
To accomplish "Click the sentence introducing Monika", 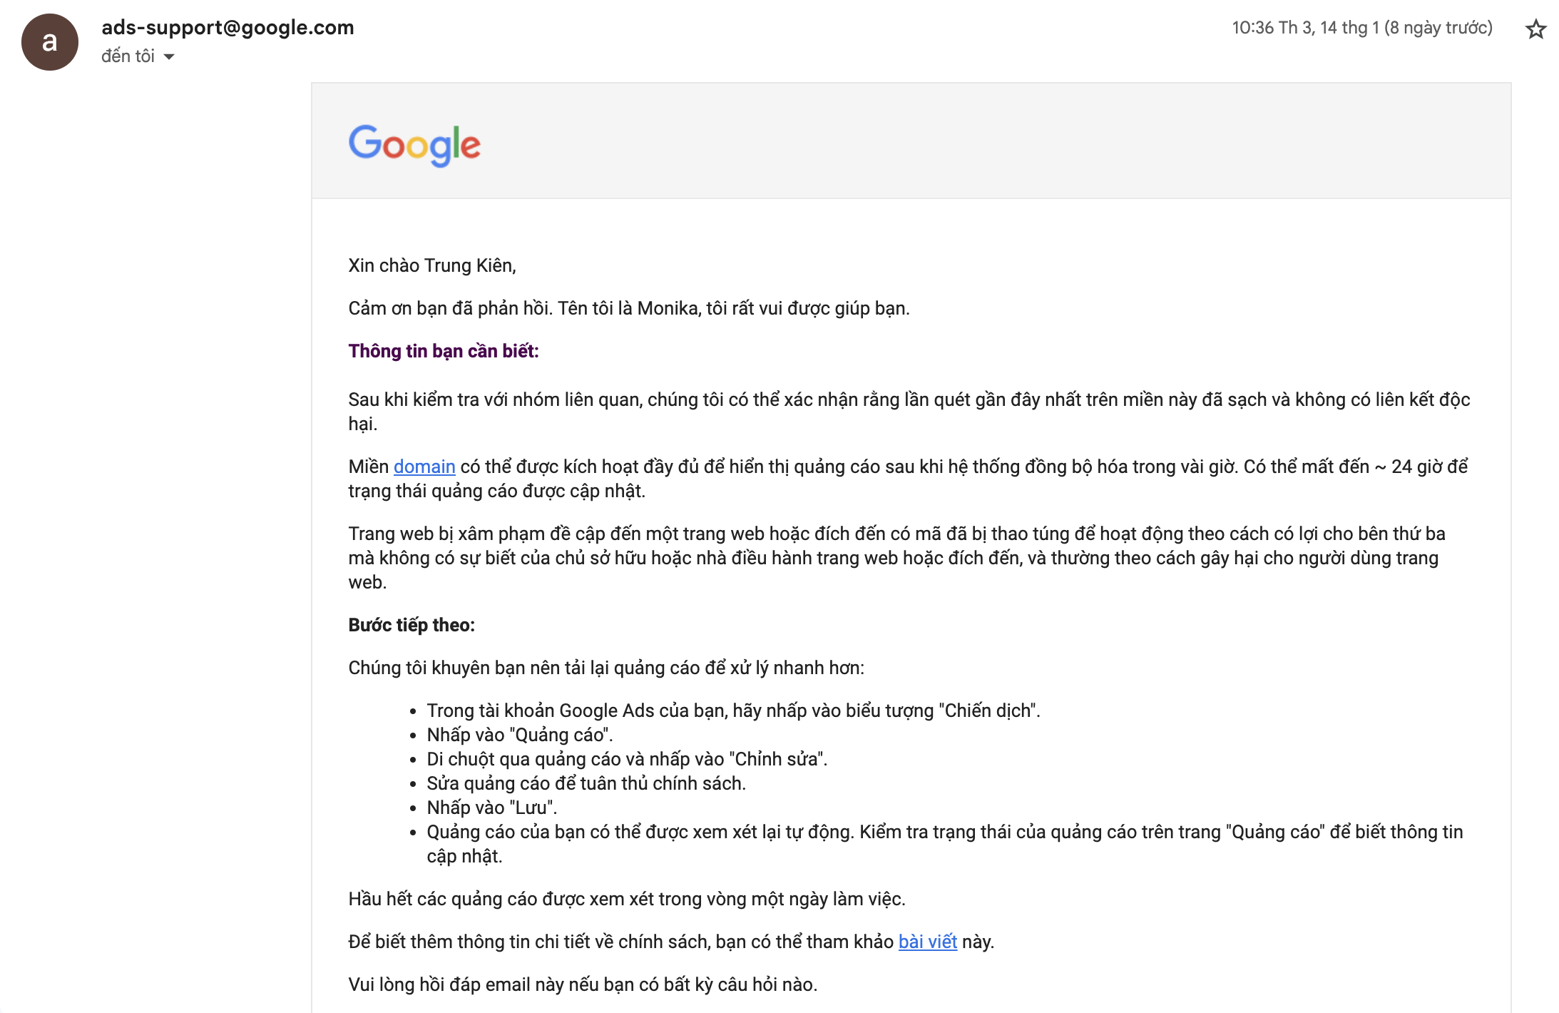I will click(629, 308).
